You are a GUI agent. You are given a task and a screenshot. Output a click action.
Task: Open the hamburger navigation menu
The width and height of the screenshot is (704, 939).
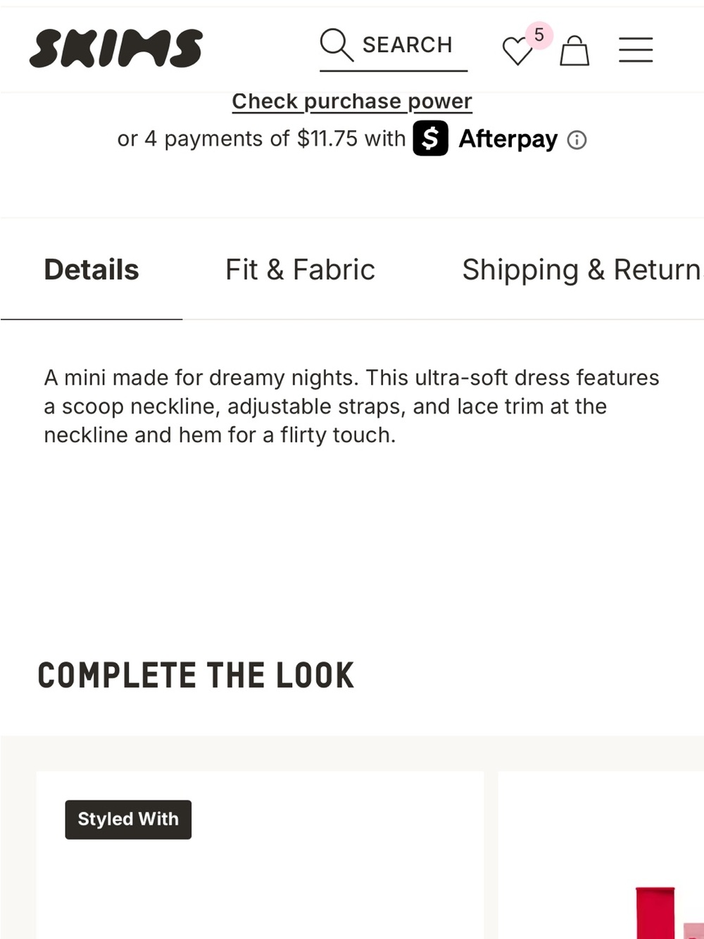tap(636, 50)
